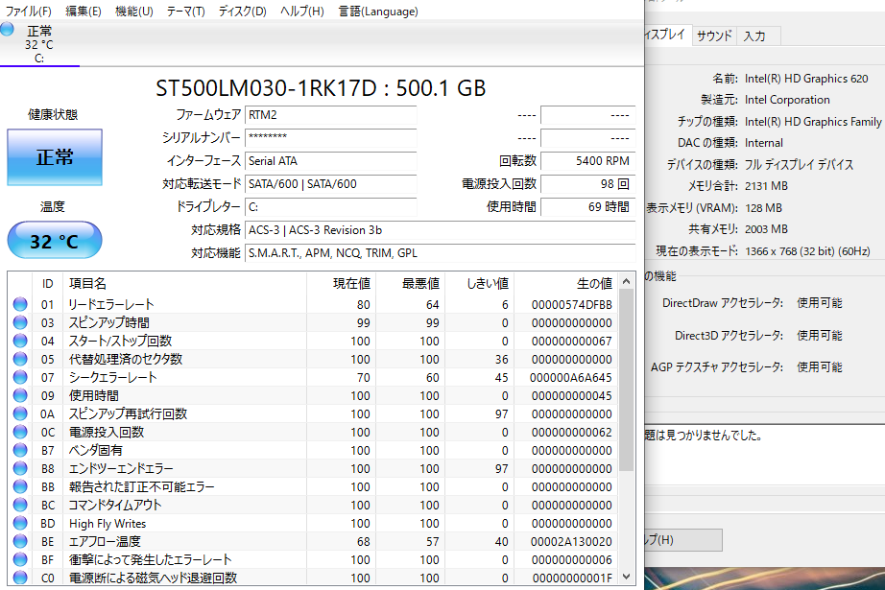Click the Intel(R) HD Graphics 620 name text

click(806, 79)
